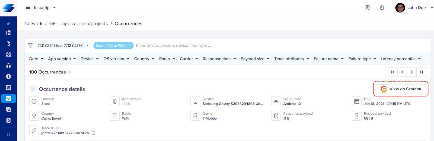Viewport: 434px width, 141px height.
Task: Go to Network breadcrumb
Action: [x=33, y=24]
